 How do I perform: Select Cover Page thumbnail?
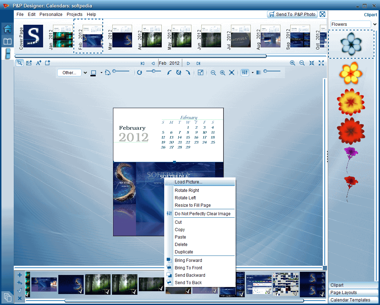click(x=33, y=36)
